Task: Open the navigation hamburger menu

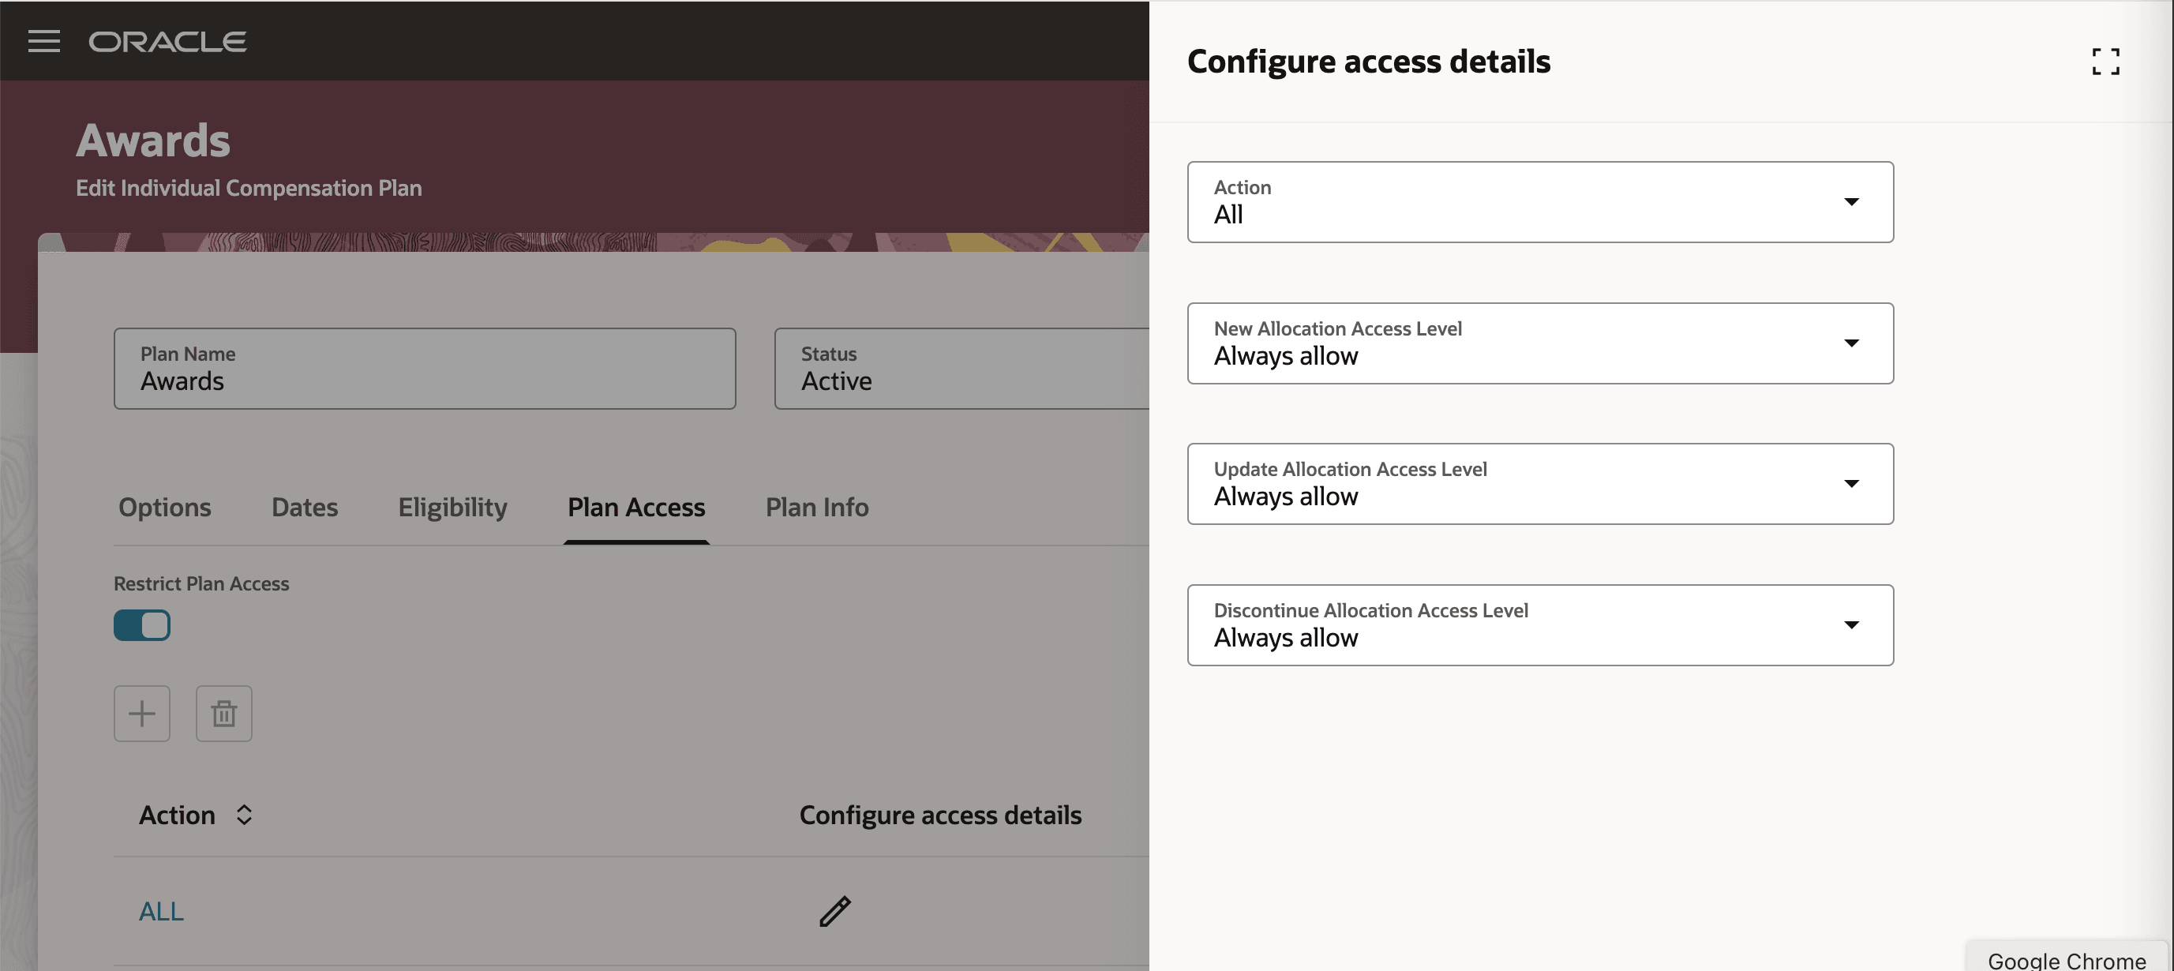Action: click(x=44, y=41)
